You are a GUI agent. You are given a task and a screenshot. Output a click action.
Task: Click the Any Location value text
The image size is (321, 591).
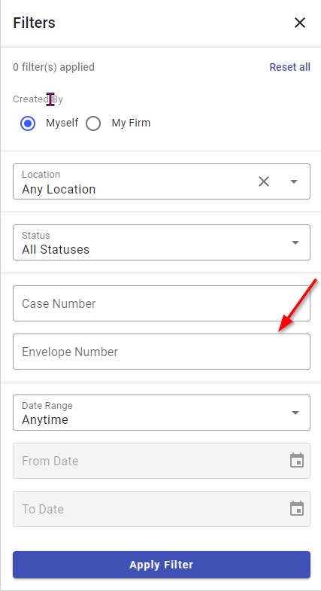59,189
